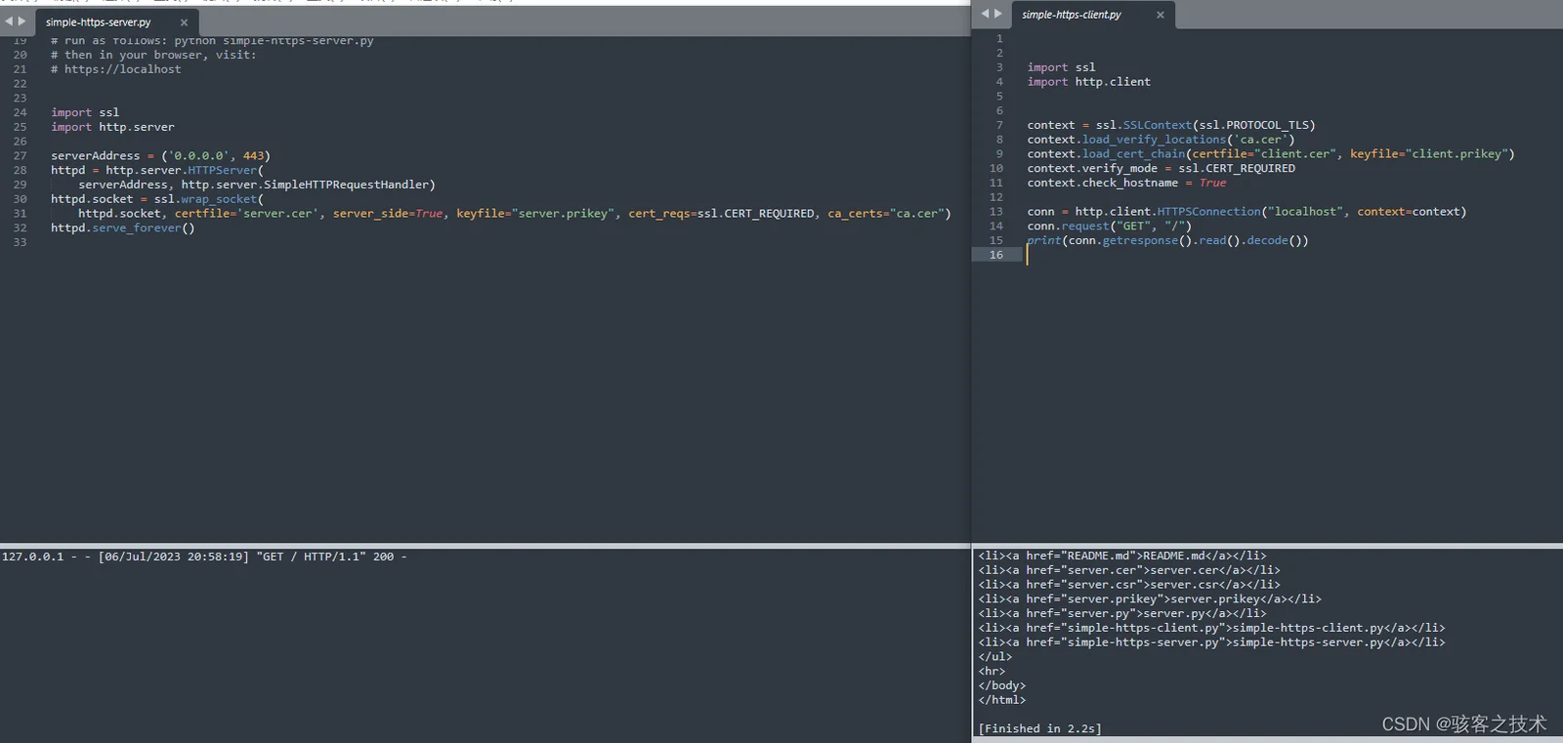Click highlighted line number 16 in client gutter
The height and width of the screenshot is (743, 1563).
(996, 255)
